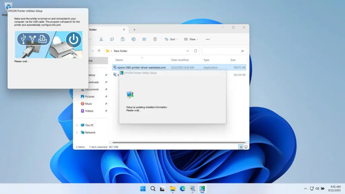Image resolution: width=345 pixels, height=194 pixels.
Task: Expand the address bar history chevron
Action: point(188,51)
